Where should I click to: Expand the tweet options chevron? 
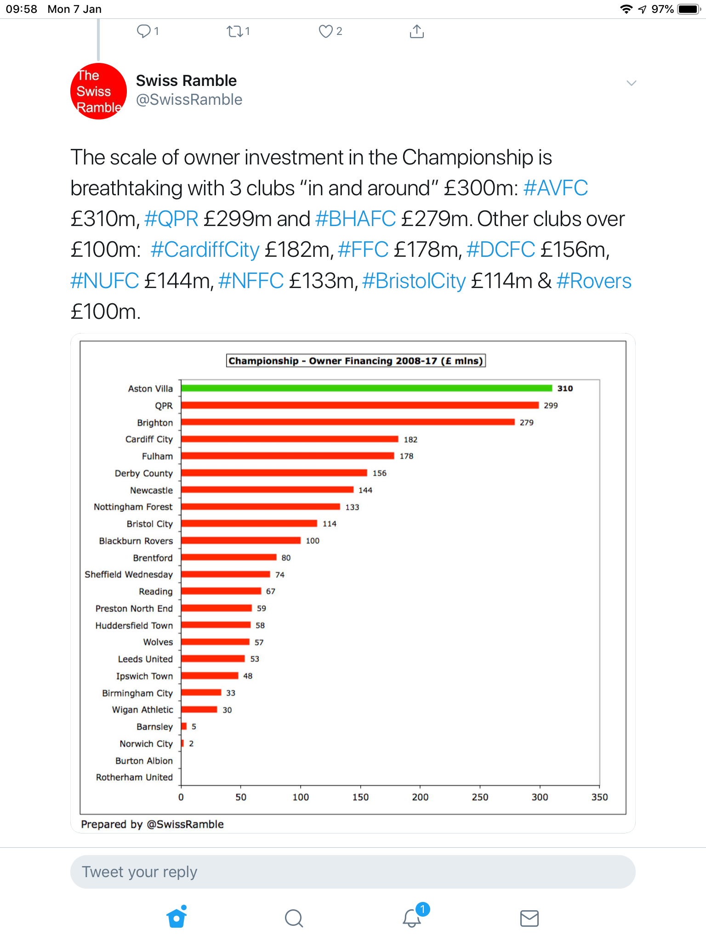(x=631, y=83)
